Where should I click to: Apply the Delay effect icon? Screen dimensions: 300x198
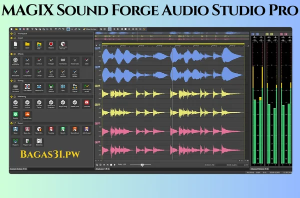click(27, 61)
